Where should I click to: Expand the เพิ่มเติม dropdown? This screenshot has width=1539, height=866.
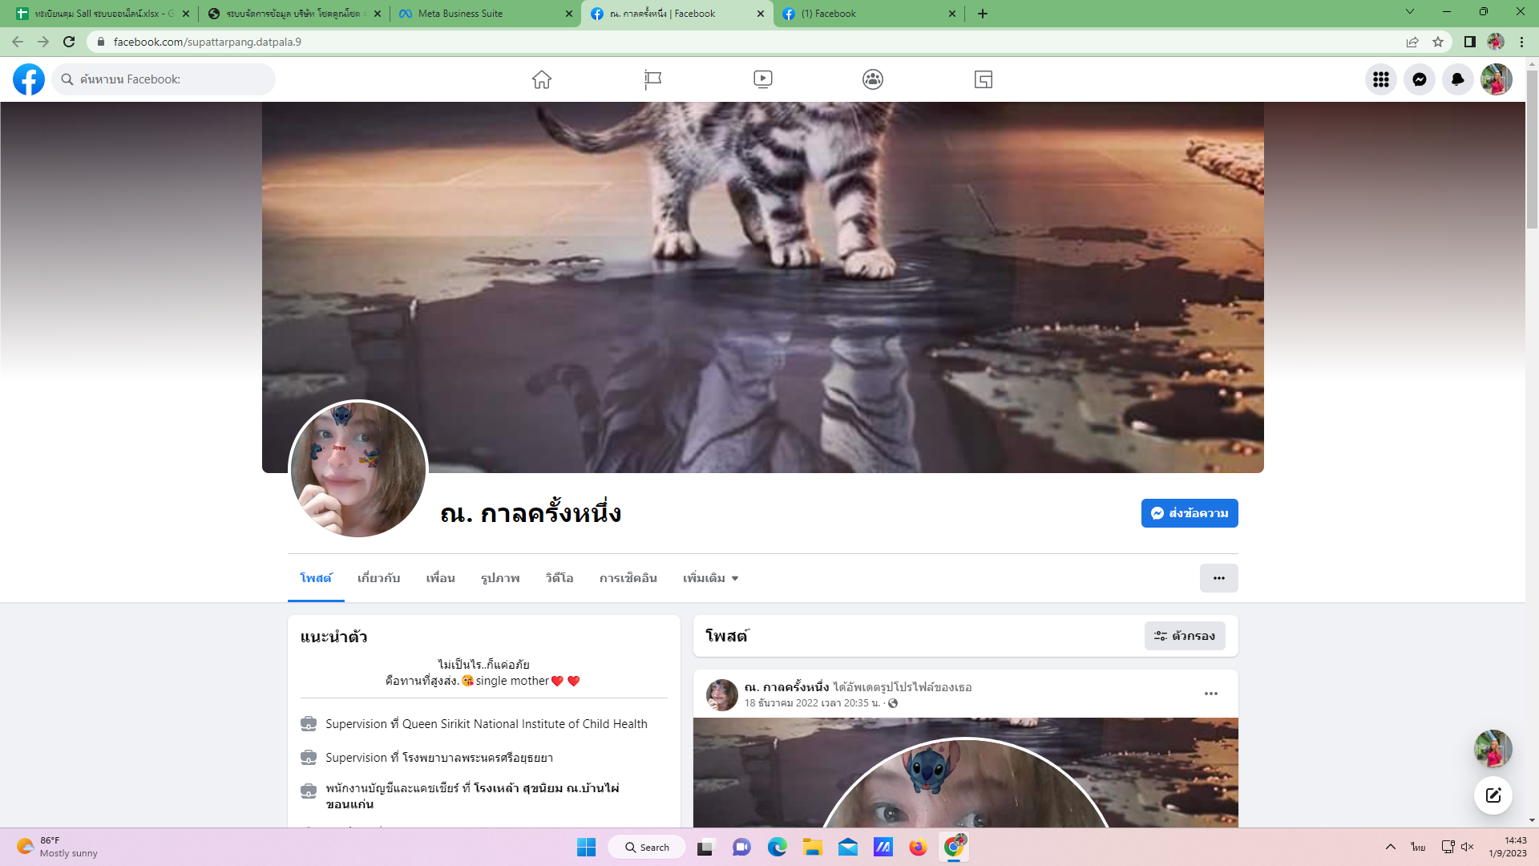710,578
